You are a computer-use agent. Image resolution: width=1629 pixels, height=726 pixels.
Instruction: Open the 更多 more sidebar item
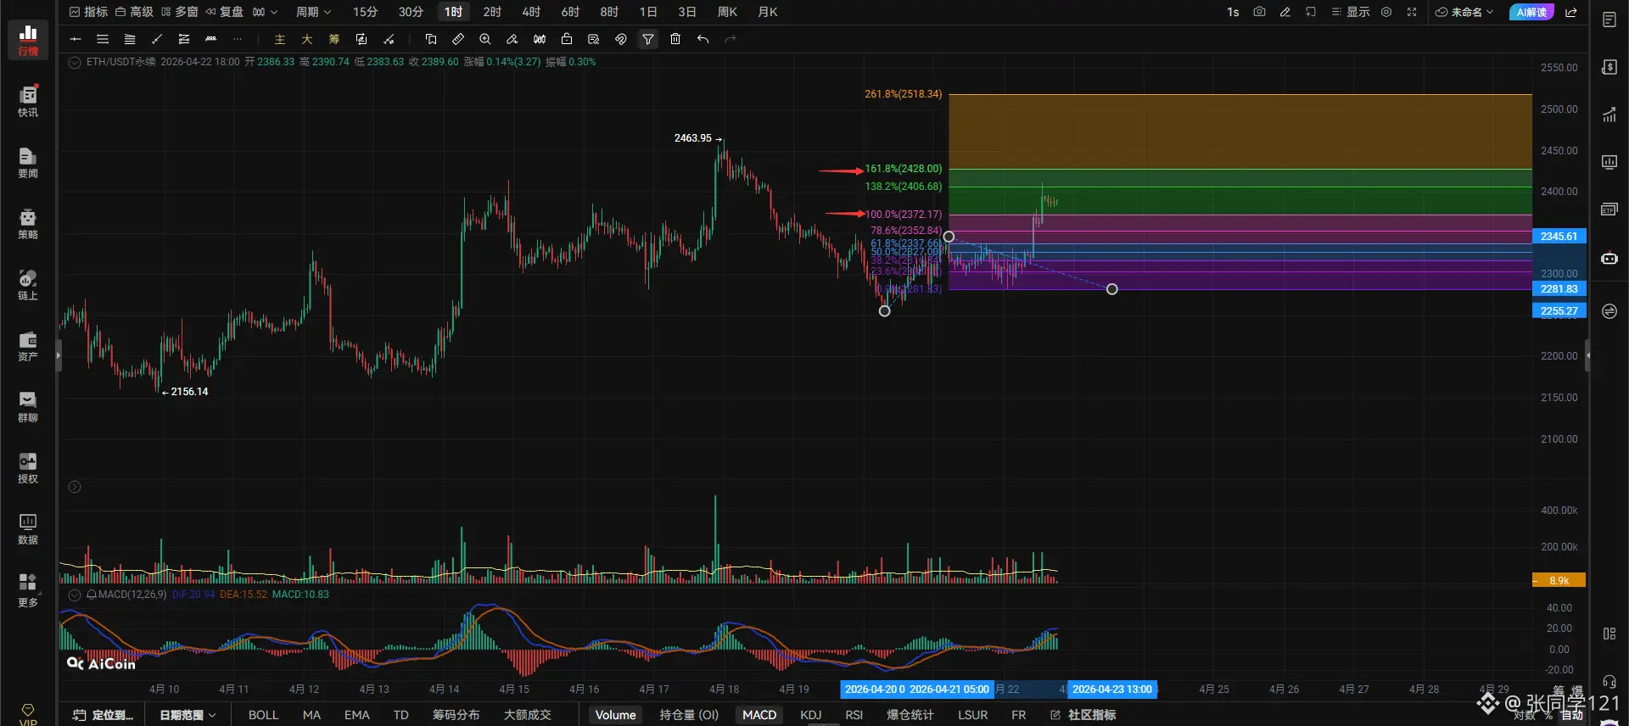click(x=28, y=590)
